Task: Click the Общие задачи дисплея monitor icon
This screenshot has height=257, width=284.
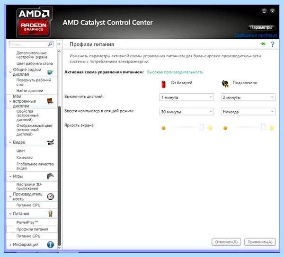Action: tap(50, 72)
